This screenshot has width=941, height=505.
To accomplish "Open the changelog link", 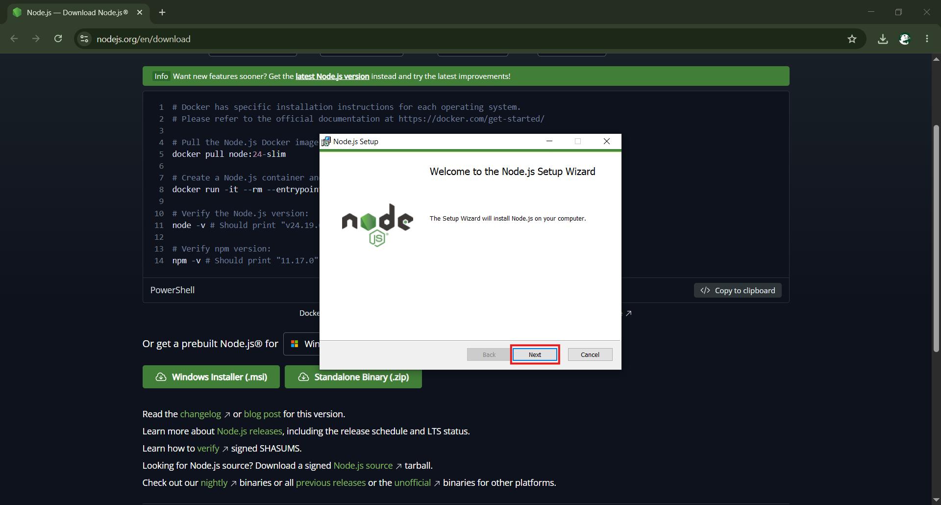I will point(200,414).
